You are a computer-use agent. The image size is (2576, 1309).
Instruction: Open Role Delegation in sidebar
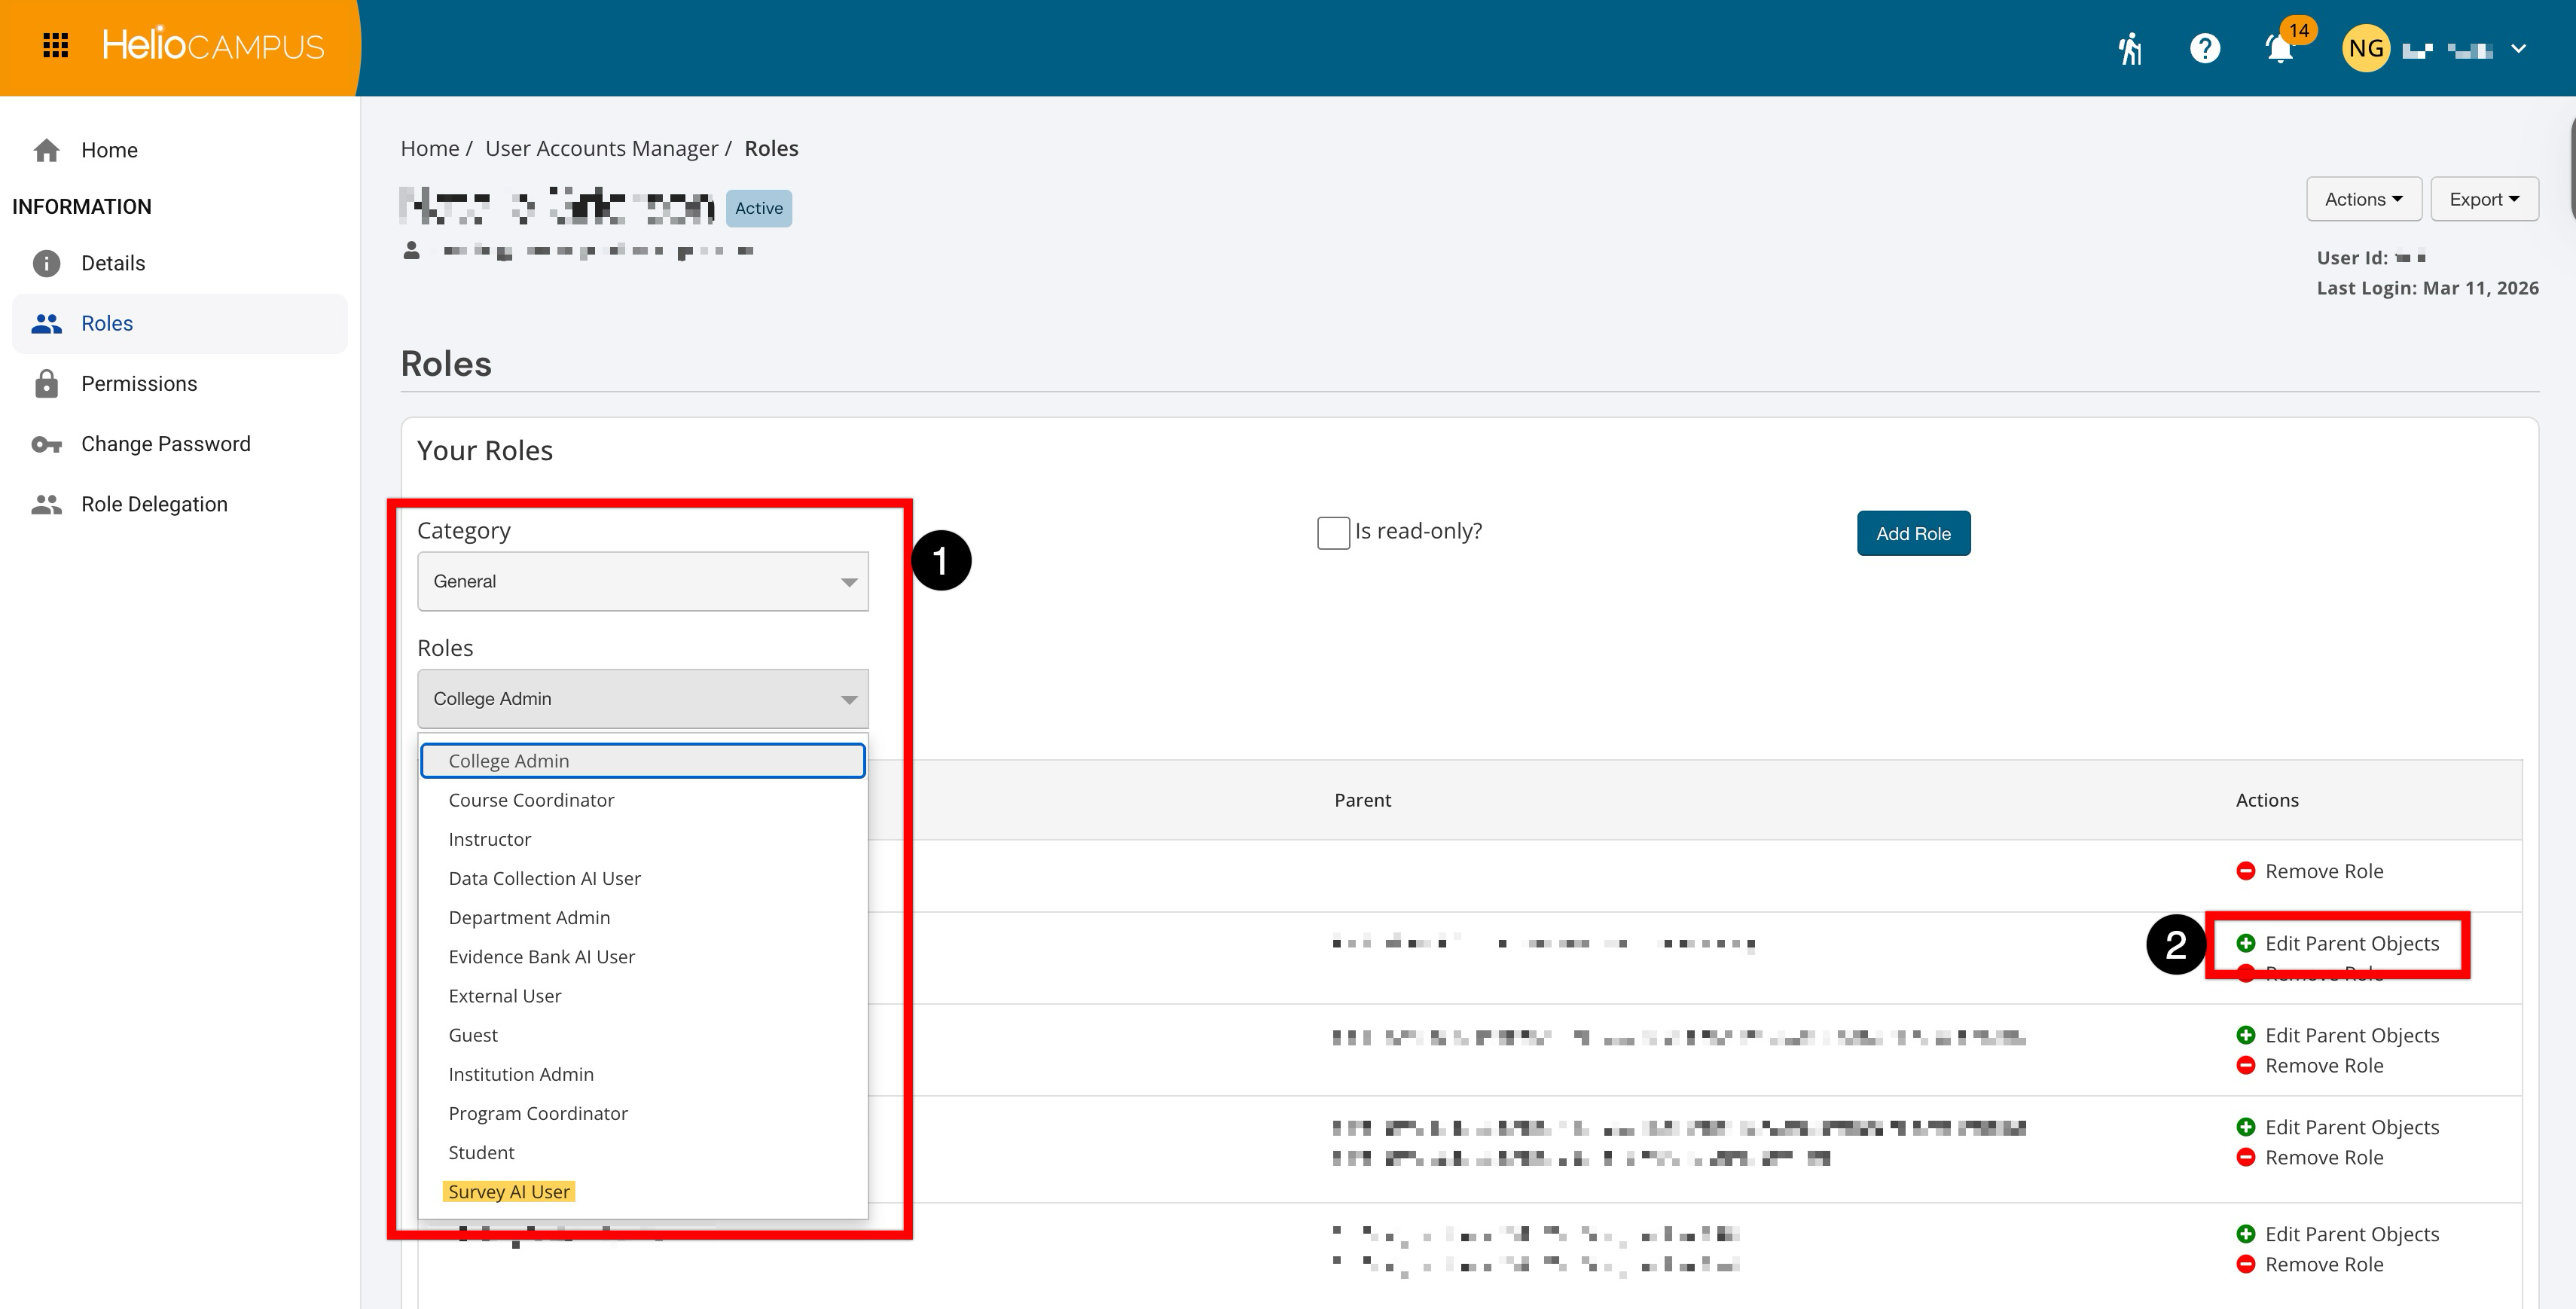pos(154,504)
